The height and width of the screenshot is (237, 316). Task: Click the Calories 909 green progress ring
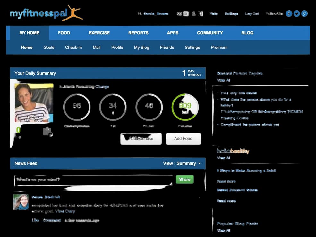pos(185,107)
